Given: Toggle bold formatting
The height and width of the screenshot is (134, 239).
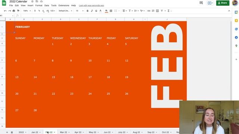Looking at the screenshot, I should (x=87, y=11).
